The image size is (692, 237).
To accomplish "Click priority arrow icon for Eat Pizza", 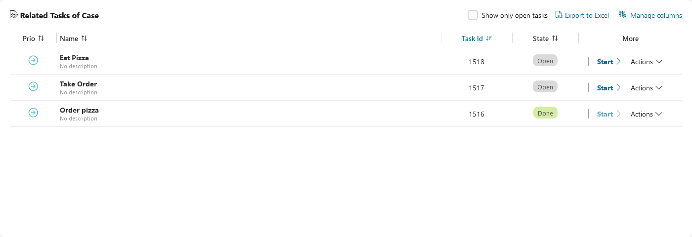I will (33, 60).
